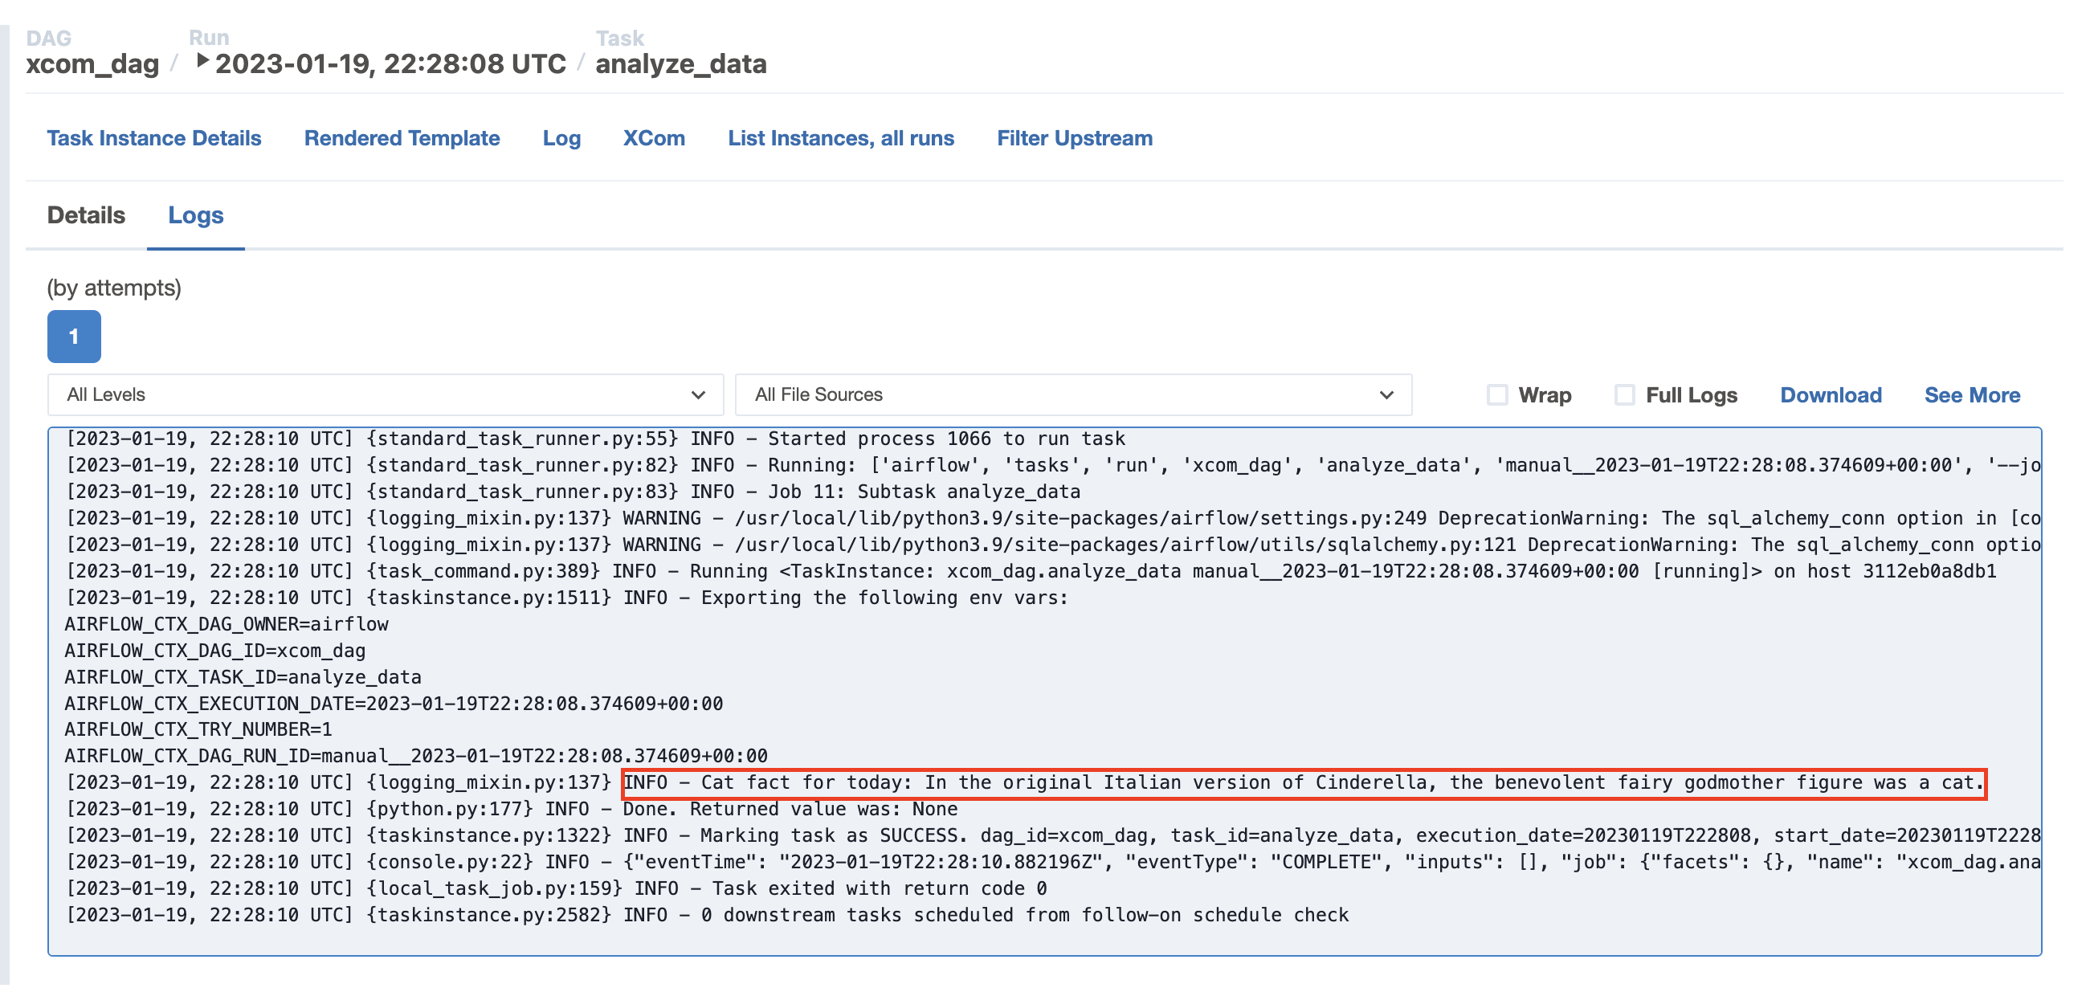Click the All Levels dropdown chevron
The image size is (2090, 988).
(698, 395)
